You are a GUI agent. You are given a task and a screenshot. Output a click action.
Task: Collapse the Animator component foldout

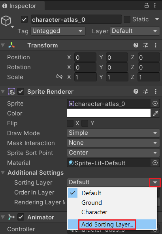point(3,217)
